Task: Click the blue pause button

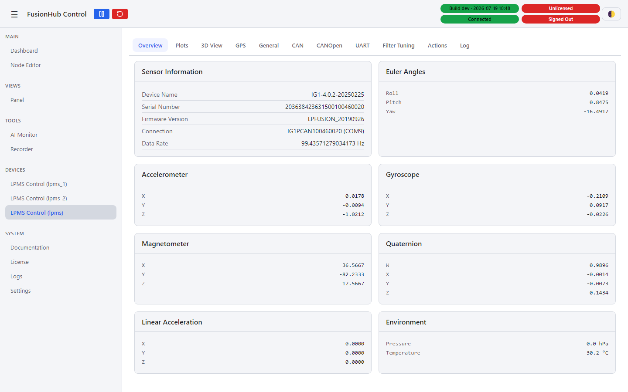Action: coord(102,14)
